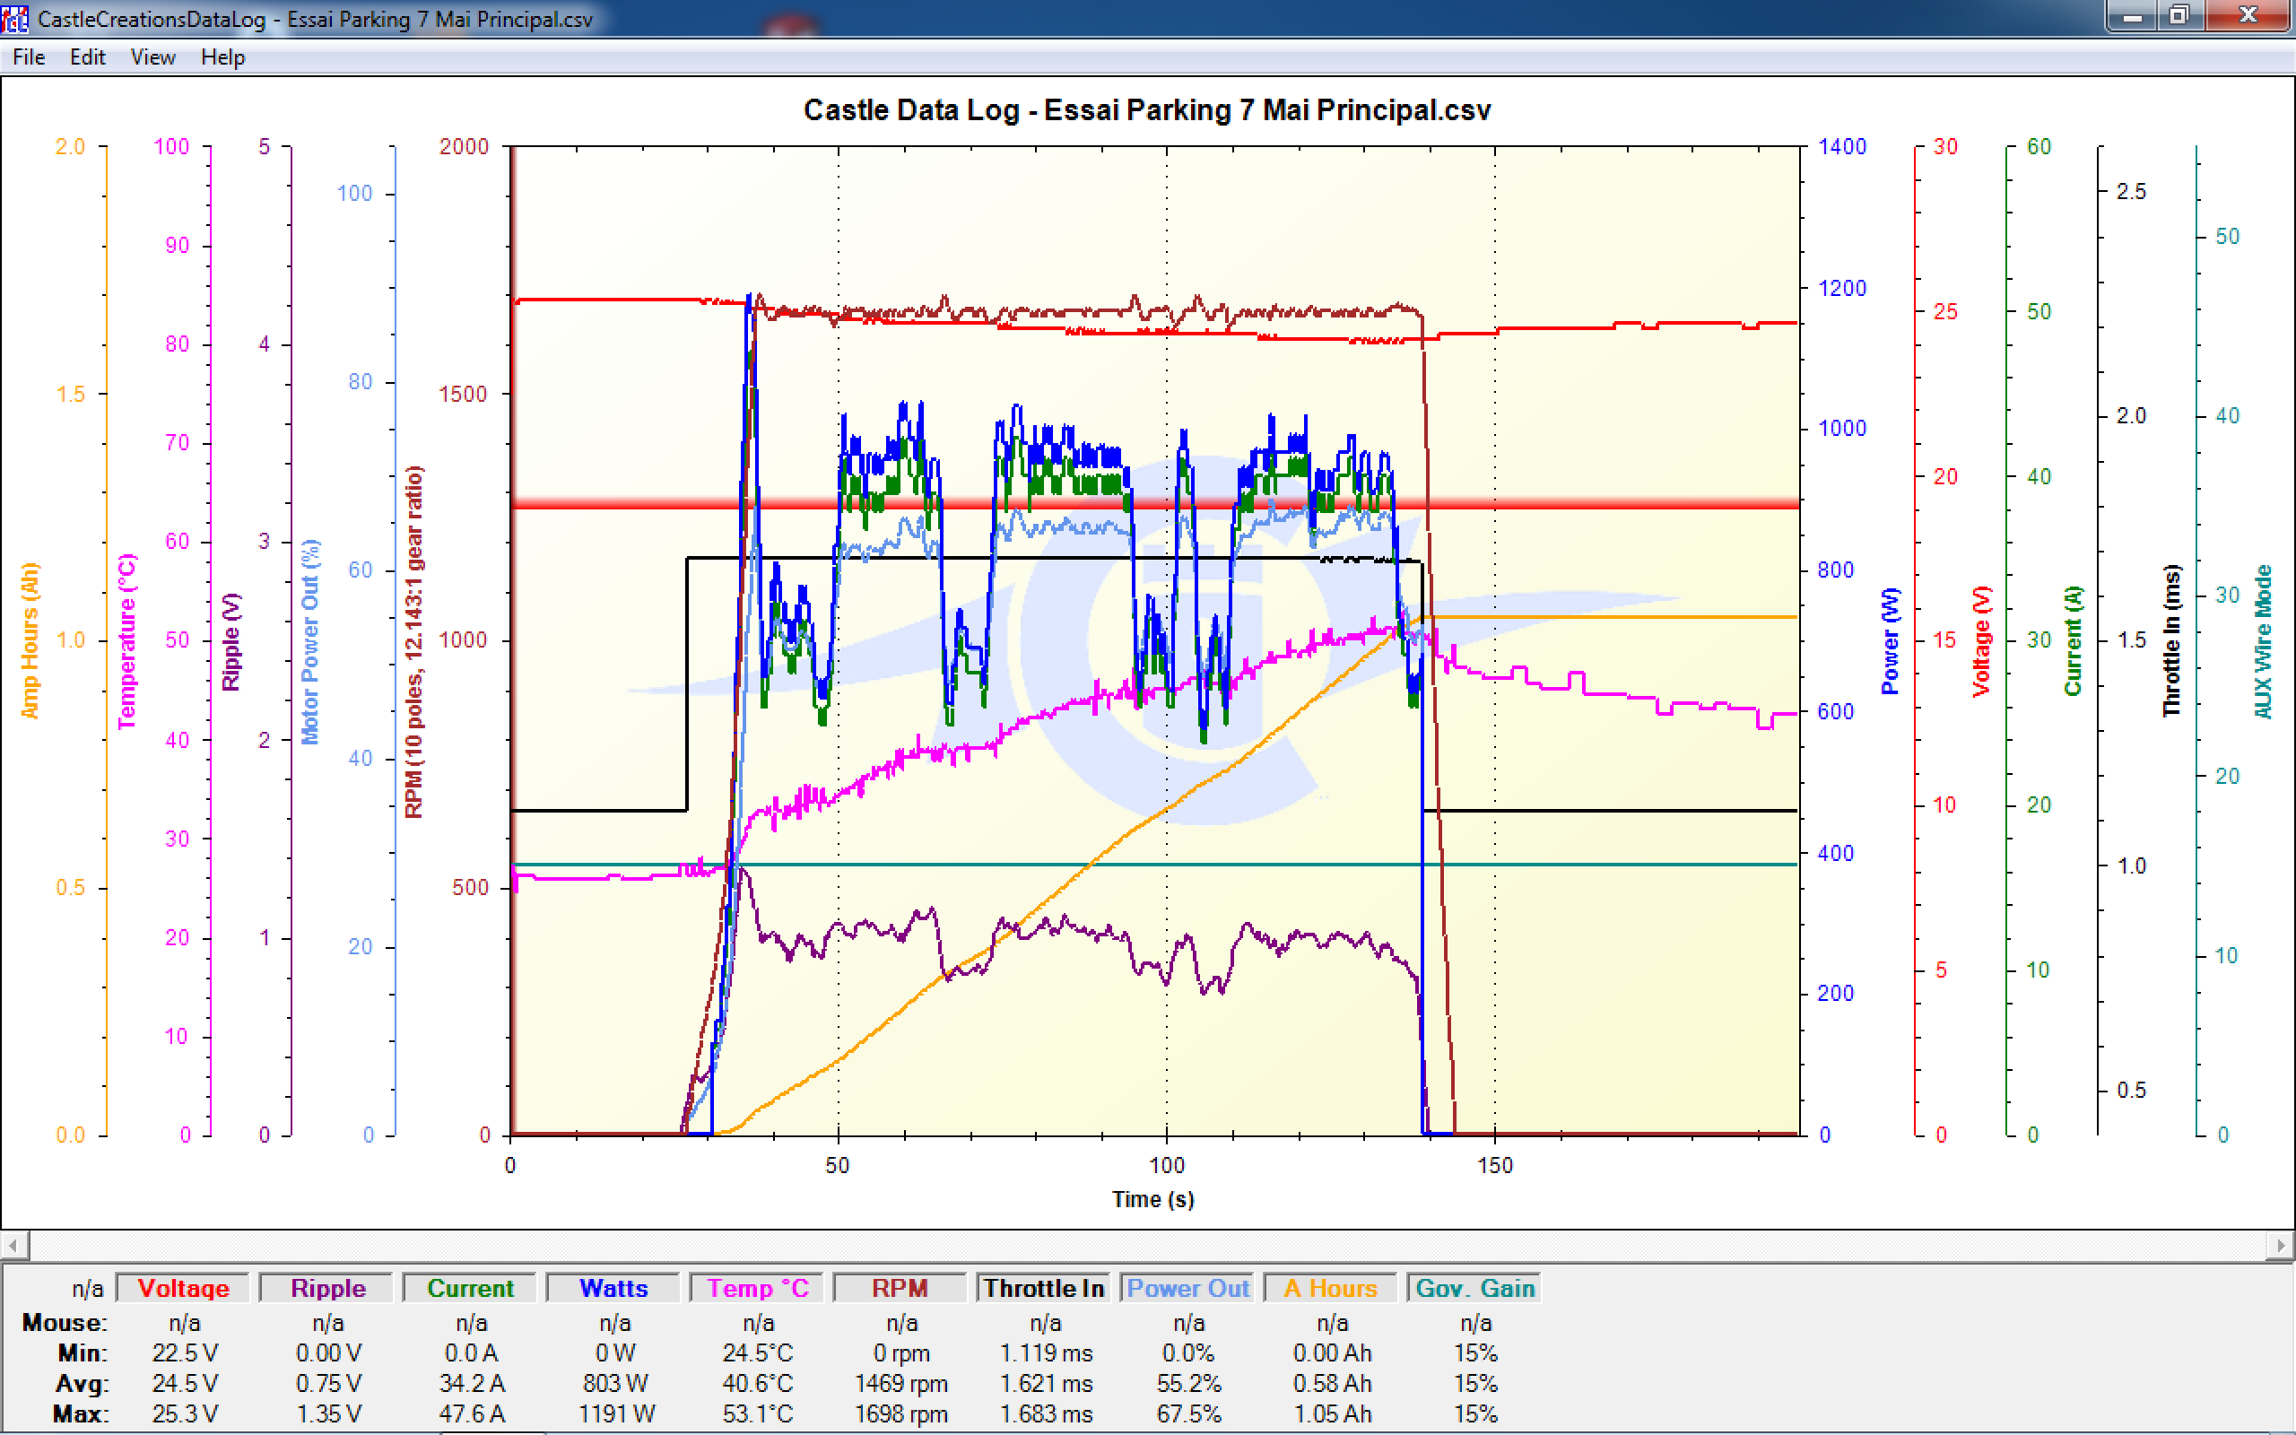Click the horizontal scrollbar track below the chart
The image size is (2296, 1435).
pyautogui.click(x=1148, y=1244)
